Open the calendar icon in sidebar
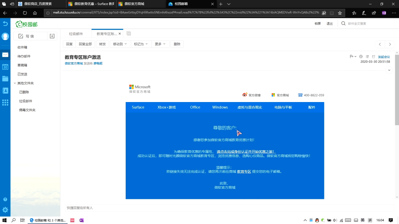The width and height of the screenshot is (399, 224). [5, 67]
